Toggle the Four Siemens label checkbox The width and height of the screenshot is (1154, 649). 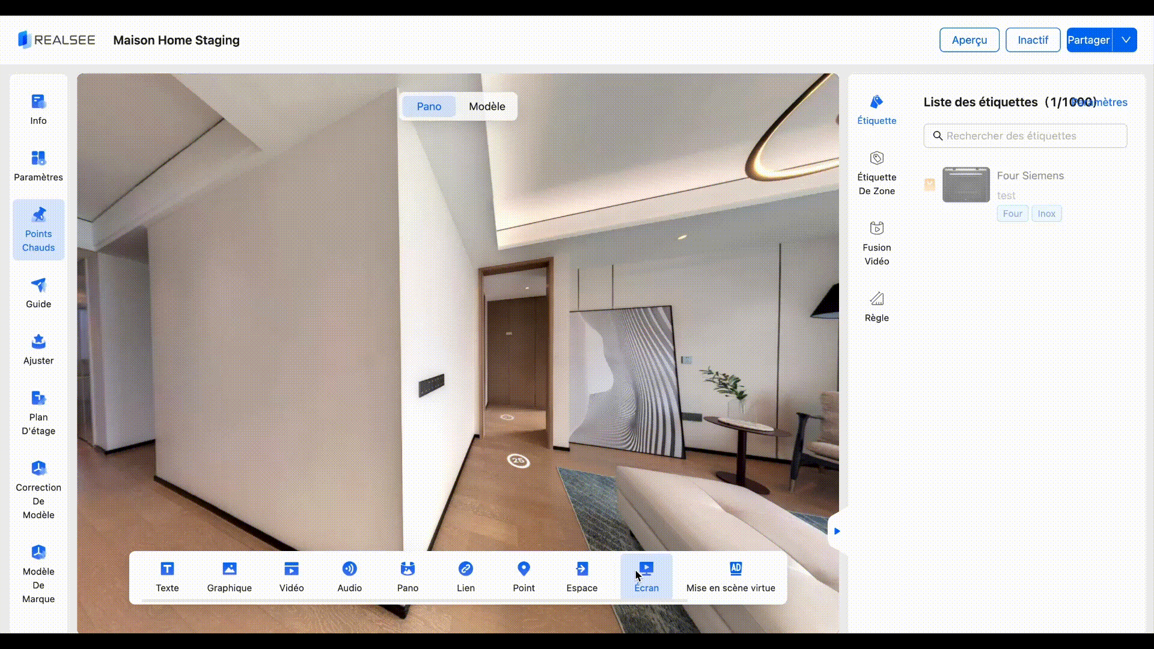[x=929, y=184]
